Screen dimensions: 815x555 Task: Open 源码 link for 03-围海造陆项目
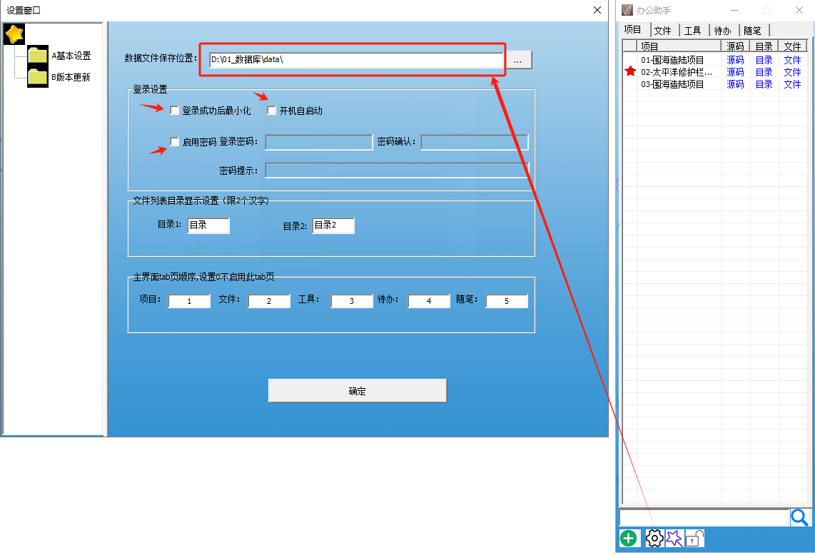point(735,83)
